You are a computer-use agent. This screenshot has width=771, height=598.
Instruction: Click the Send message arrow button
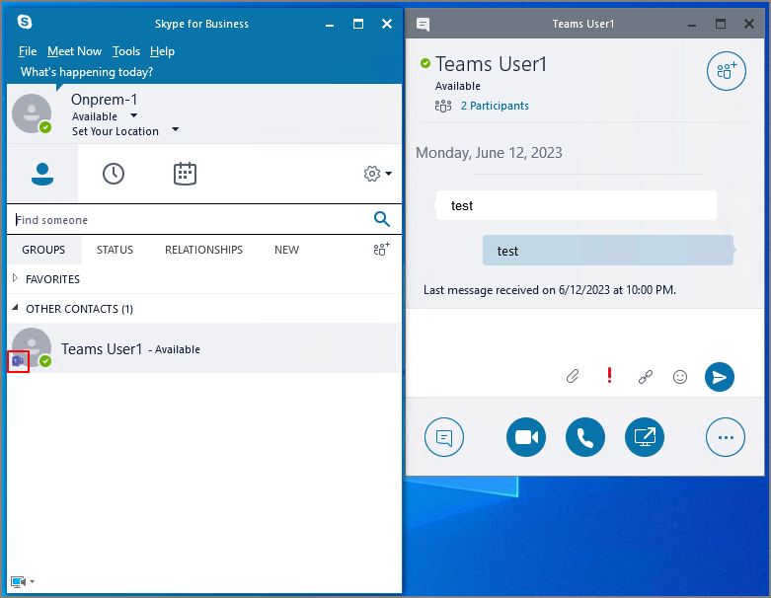(x=719, y=377)
